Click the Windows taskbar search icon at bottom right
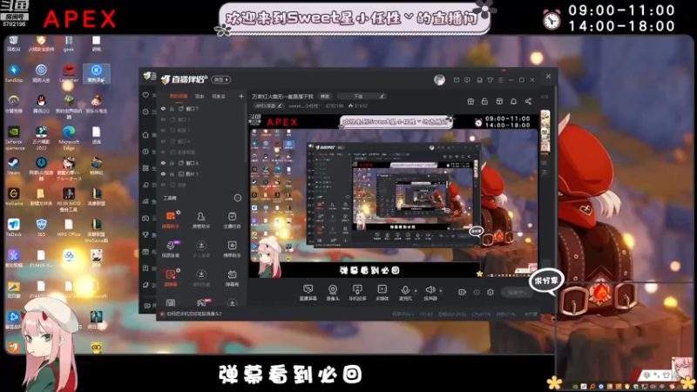Screen dimensions: 697x392 [x=592, y=387]
